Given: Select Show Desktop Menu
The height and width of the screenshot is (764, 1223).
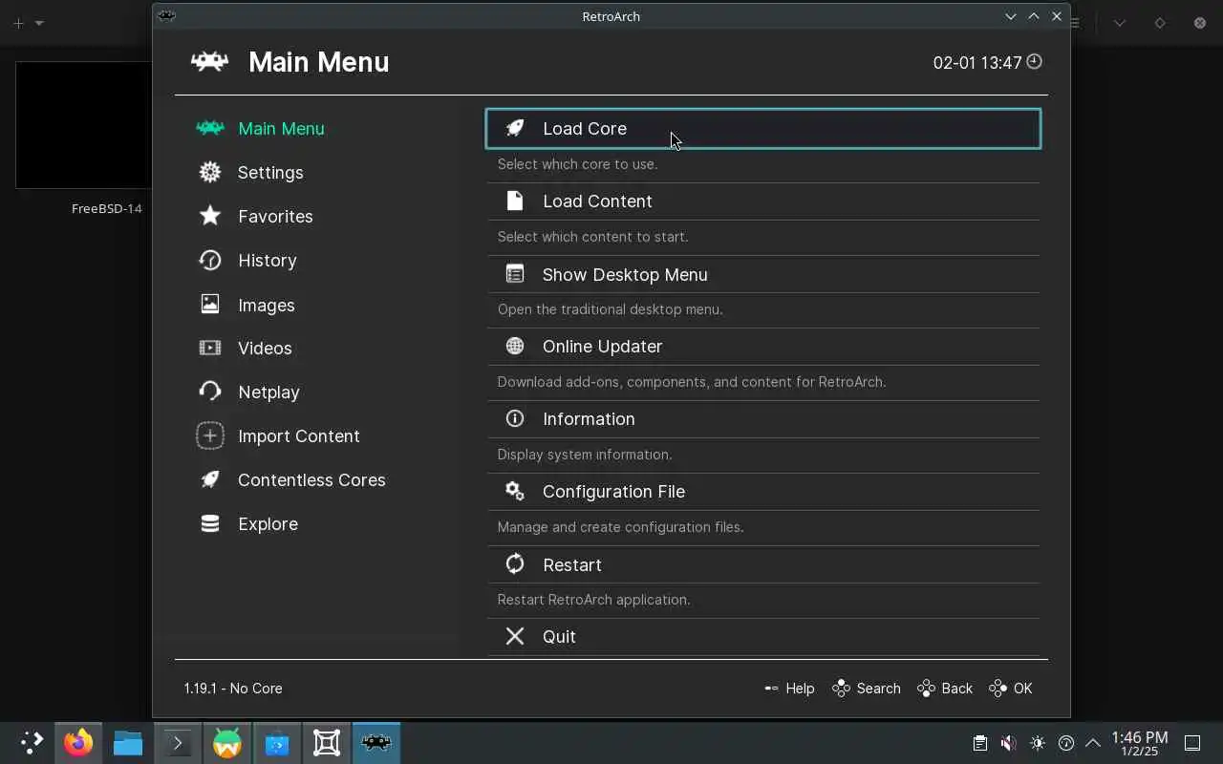Looking at the screenshot, I should tap(763, 274).
